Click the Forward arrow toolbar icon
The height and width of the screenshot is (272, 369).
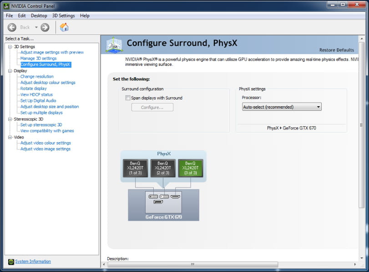point(45,27)
